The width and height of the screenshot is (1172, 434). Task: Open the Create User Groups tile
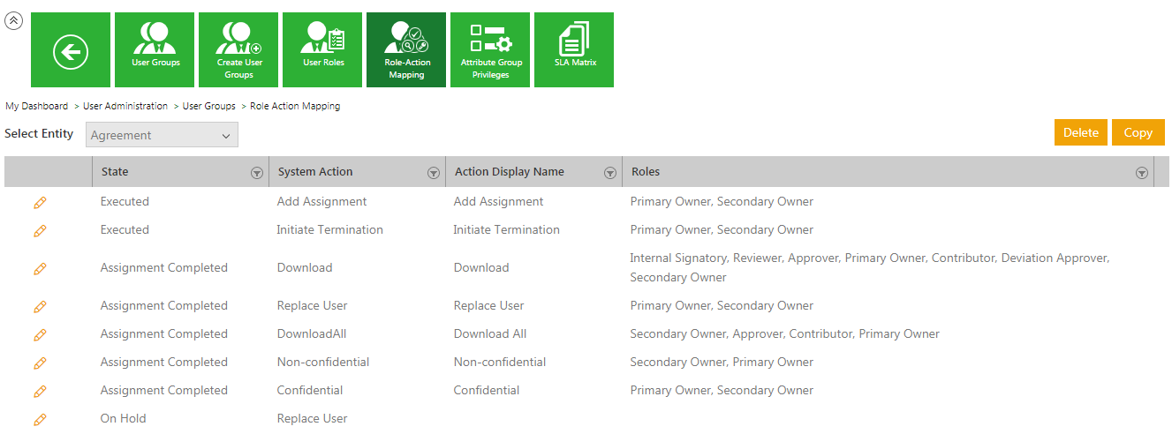pos(238,50)
